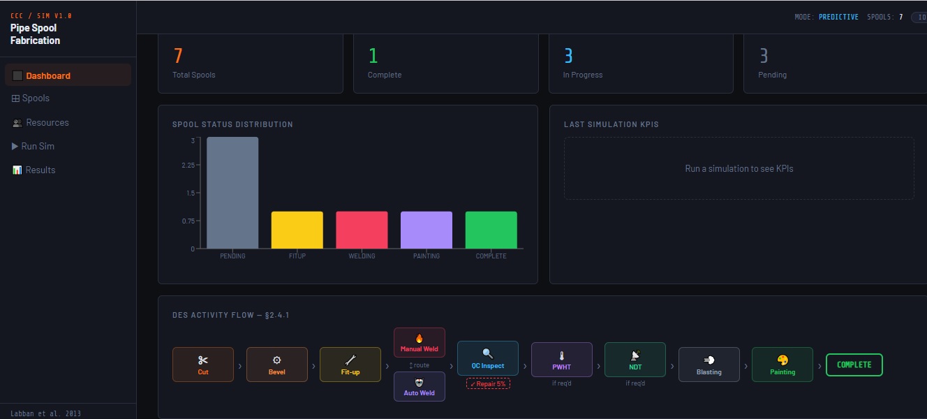
Task: Click the Blasting step icon
Action: coord(709,360)
